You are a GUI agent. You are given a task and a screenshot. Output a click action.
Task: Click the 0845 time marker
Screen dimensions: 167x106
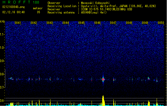click(x=82, y=23)
